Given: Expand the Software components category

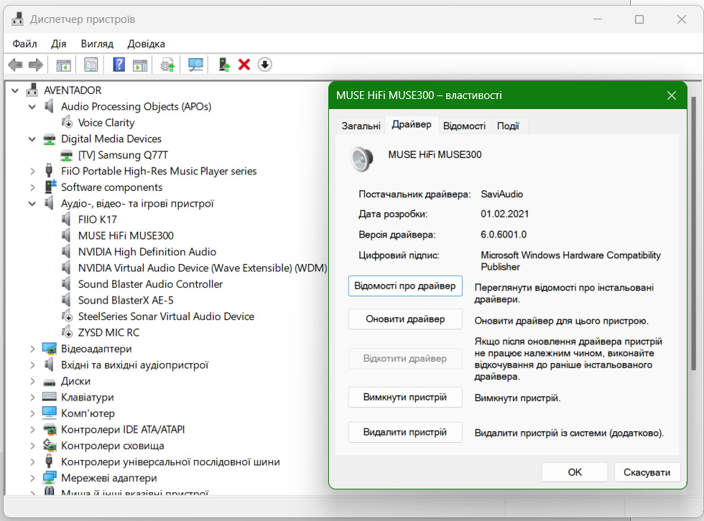Looking at the screenshot, I should pyautogui.click(x=32, y=187).
